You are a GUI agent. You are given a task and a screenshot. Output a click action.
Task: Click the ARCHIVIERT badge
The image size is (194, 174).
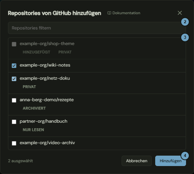[34, 108]
